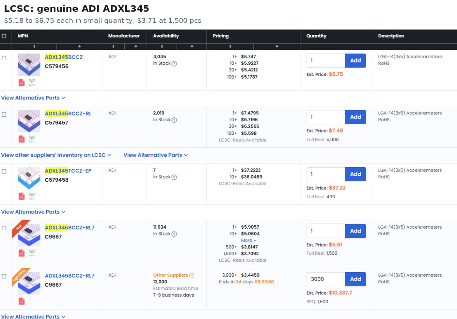Expand View Alternative Parts under ADXL345BCCZ C579456
Image resolution: width=457 pixels, height=319 pixels.
tap(33, 98)
